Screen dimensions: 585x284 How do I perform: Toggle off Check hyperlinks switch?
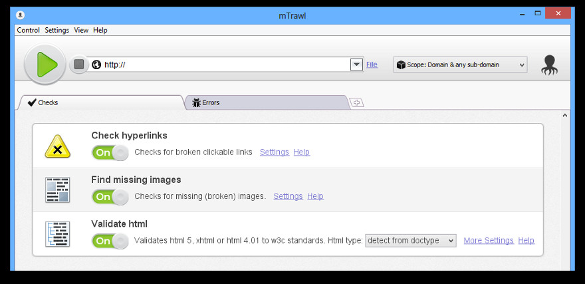point(110,152)
